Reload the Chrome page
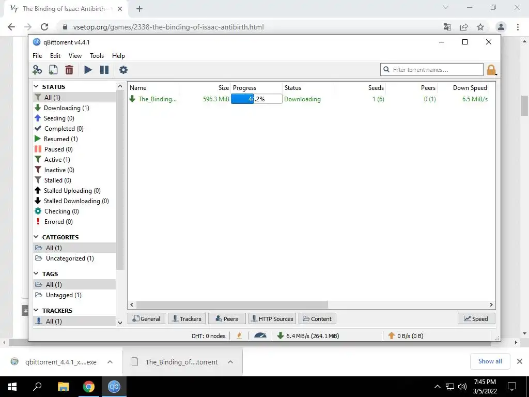The image size is (529, 397). tap(44, 27)
